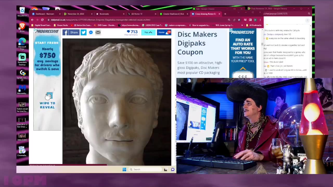The image size is (333, 187).
Task: Close the Cross-dressing Roman Emperor tab
Action: click(219, 14)
